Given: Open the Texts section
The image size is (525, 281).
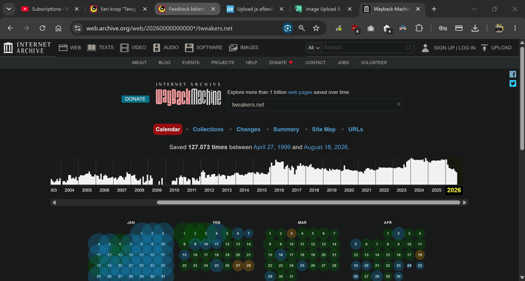Looking at the screenshot, I should 100,47.
